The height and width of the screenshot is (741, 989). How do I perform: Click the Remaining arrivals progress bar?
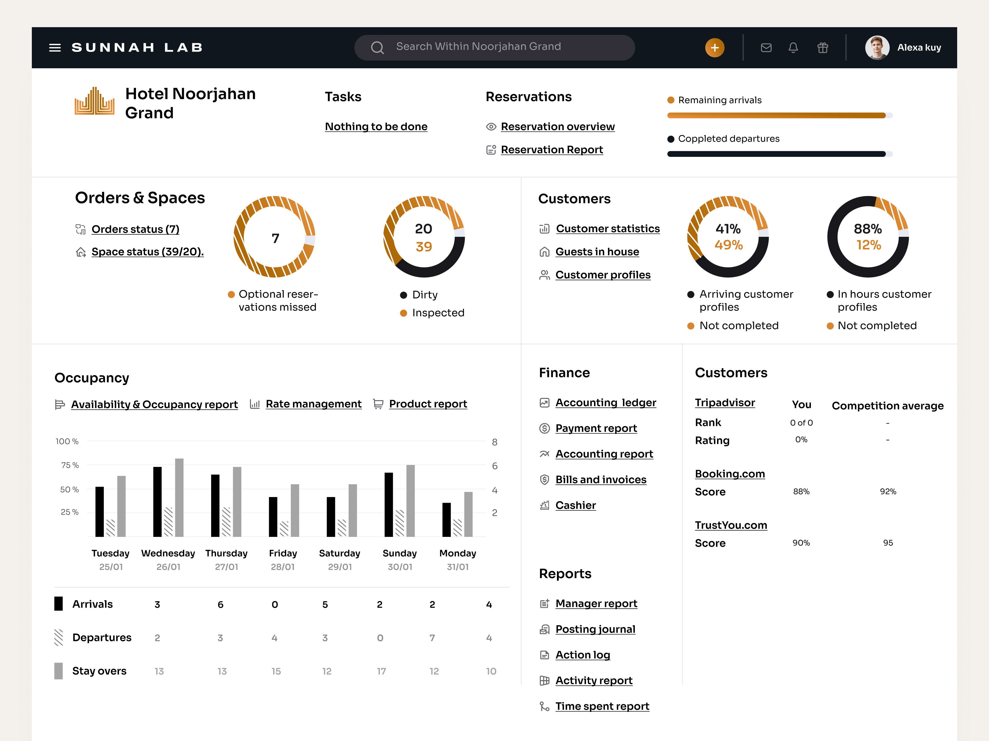tap(778, 115)
